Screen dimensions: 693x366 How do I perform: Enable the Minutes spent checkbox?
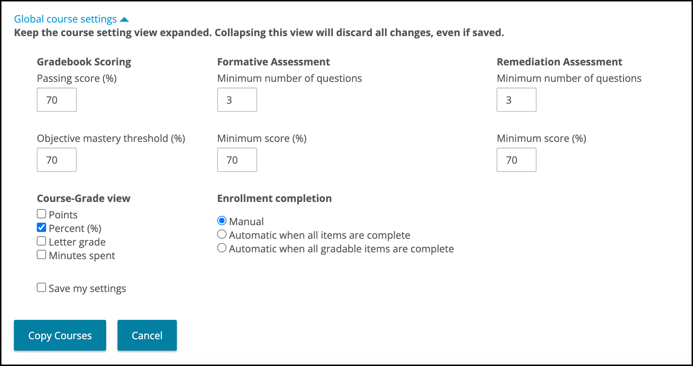tap(41, 254)
